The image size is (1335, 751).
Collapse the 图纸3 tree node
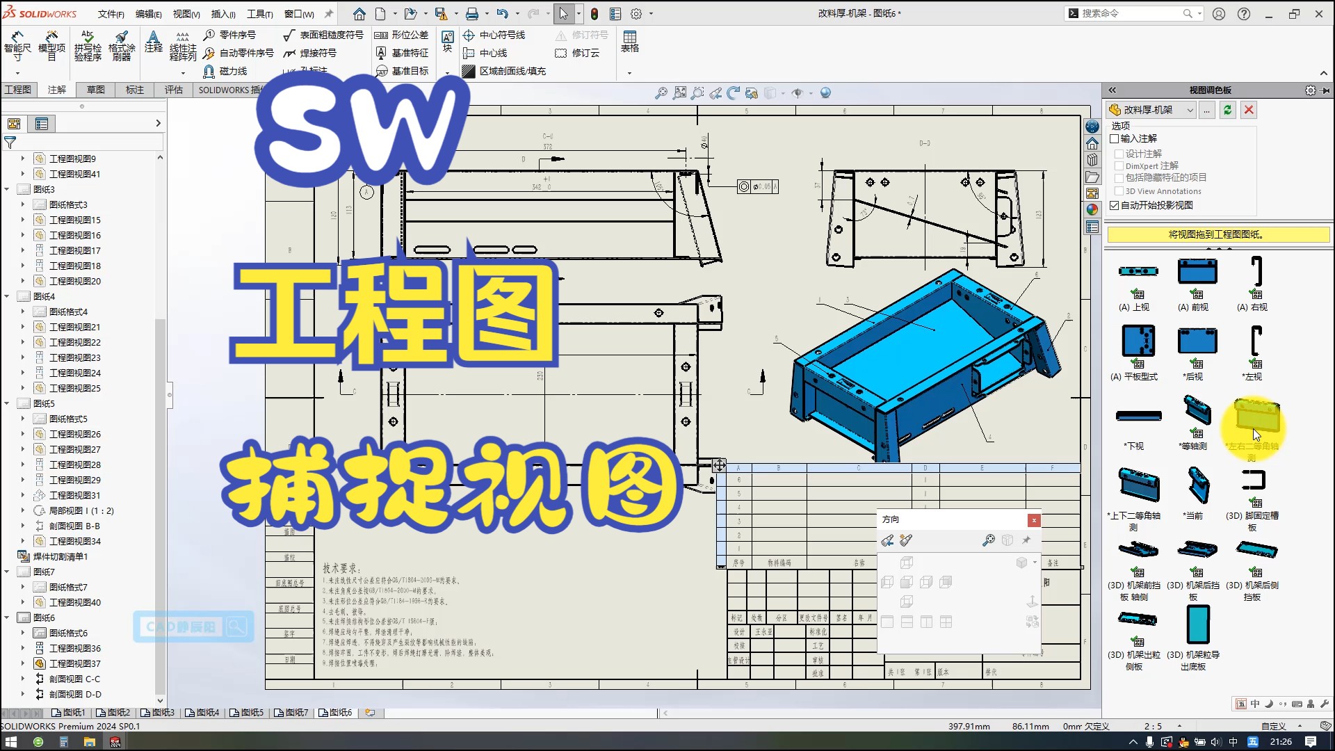(x=7, y=189)
